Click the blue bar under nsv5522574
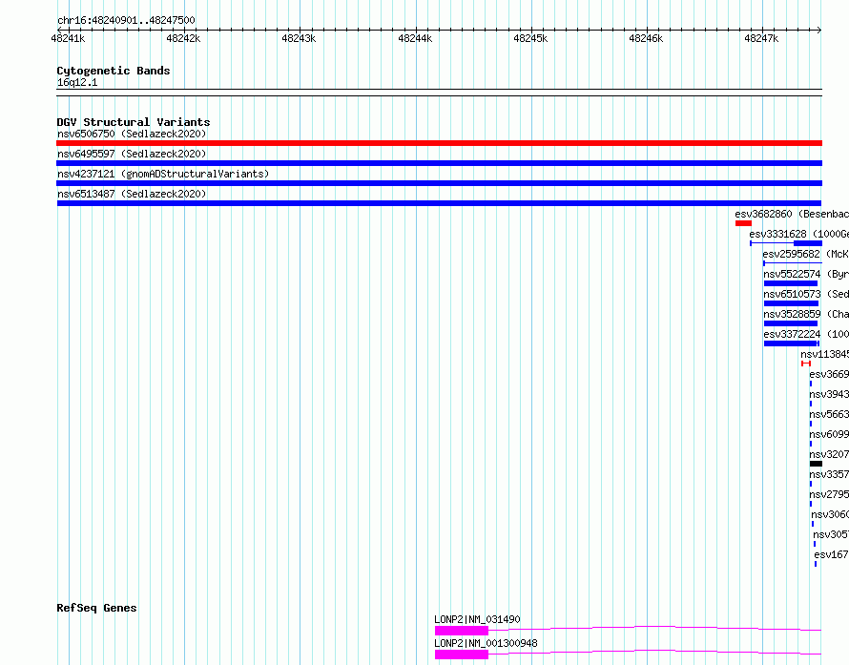 (x=791, y=283)
